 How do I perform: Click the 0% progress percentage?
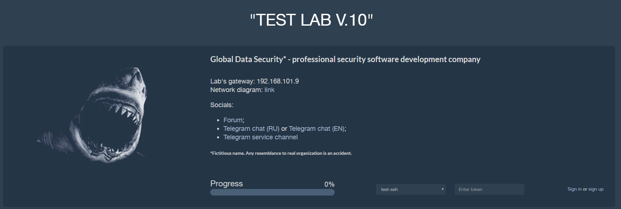coord(329,184)
